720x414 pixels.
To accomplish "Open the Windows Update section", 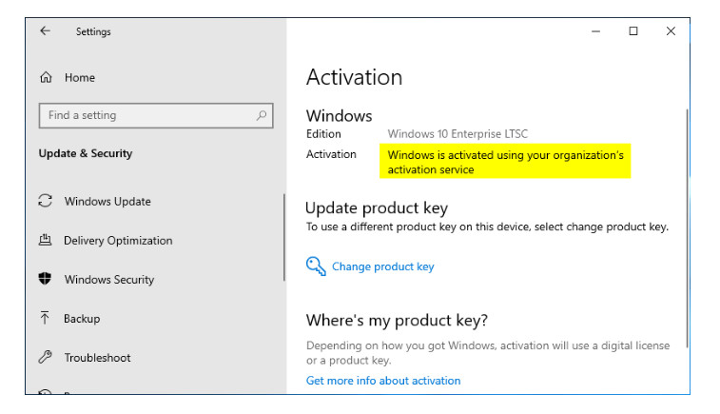I will point(107,201).
